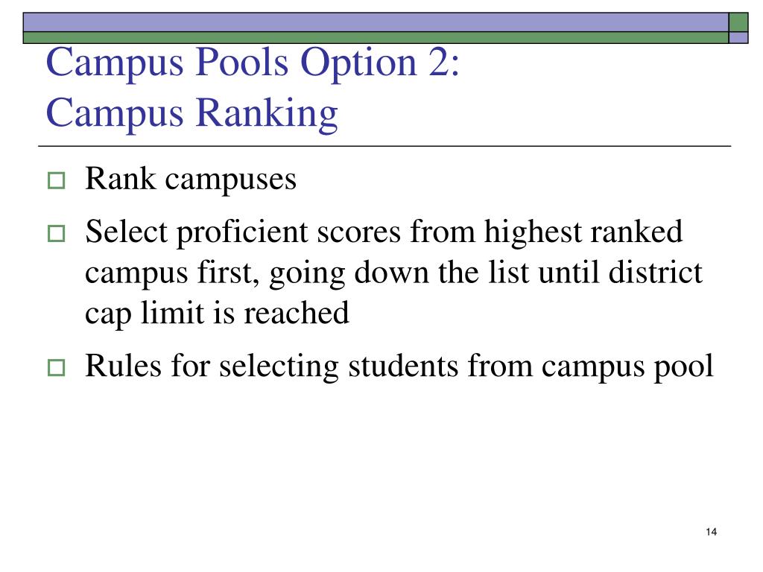The height and width of the screenshot is (572, 763).
Task: Click the word proficient in second bullet
Action: tap(242, 232)
